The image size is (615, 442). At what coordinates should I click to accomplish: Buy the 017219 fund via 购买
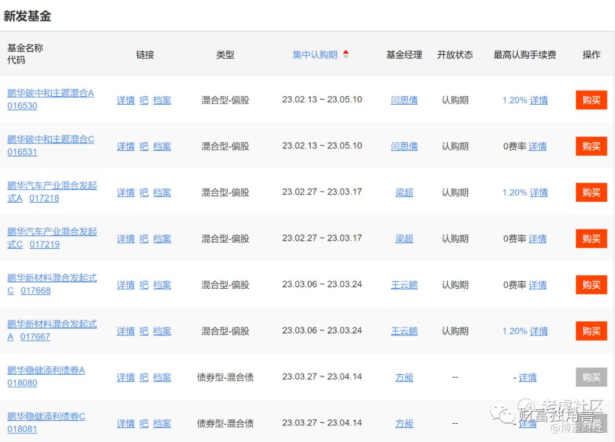tap(591, 239)
